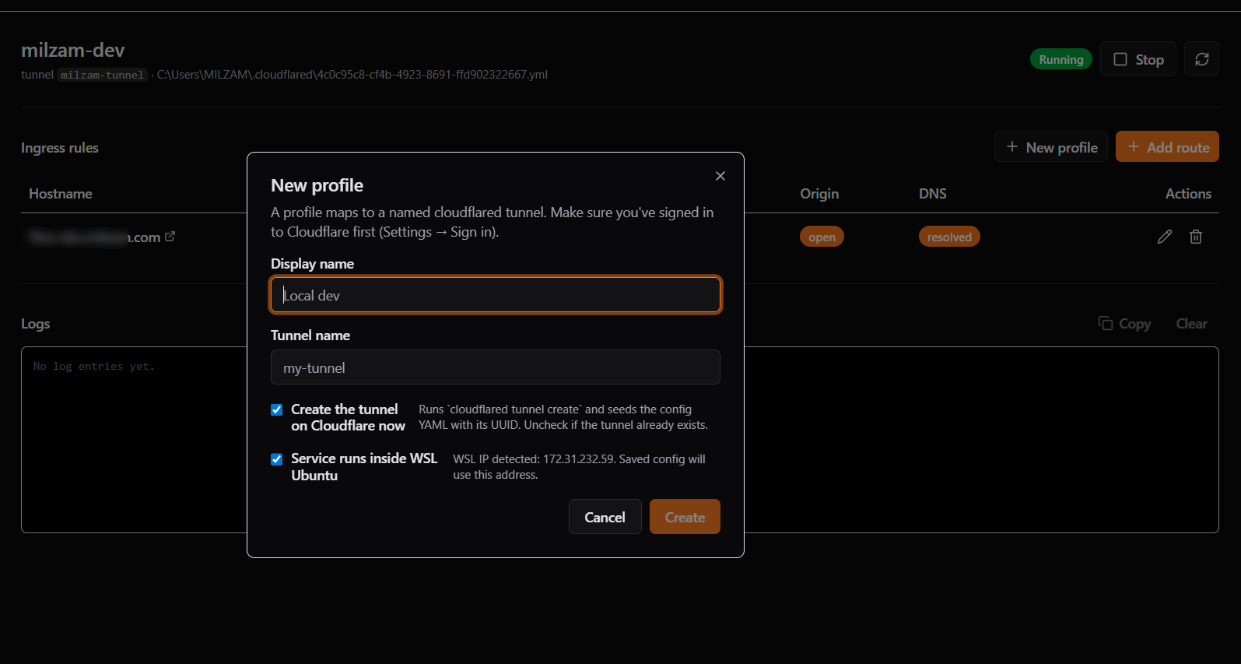
Task: Click the Origin column header
Action: point(819,193)
